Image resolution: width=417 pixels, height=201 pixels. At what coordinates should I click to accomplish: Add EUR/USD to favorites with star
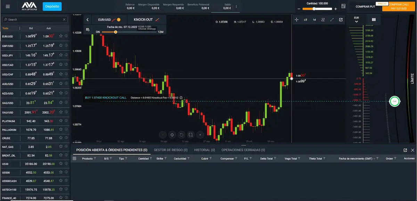tap(61, 36)
